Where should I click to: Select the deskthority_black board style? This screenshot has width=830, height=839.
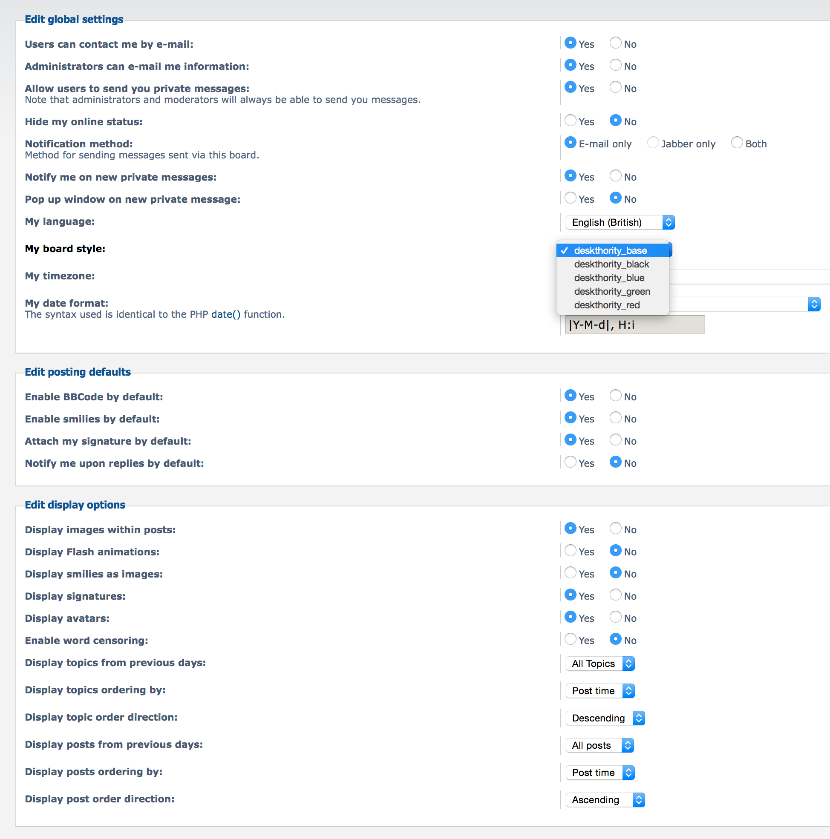coord(611,264)
